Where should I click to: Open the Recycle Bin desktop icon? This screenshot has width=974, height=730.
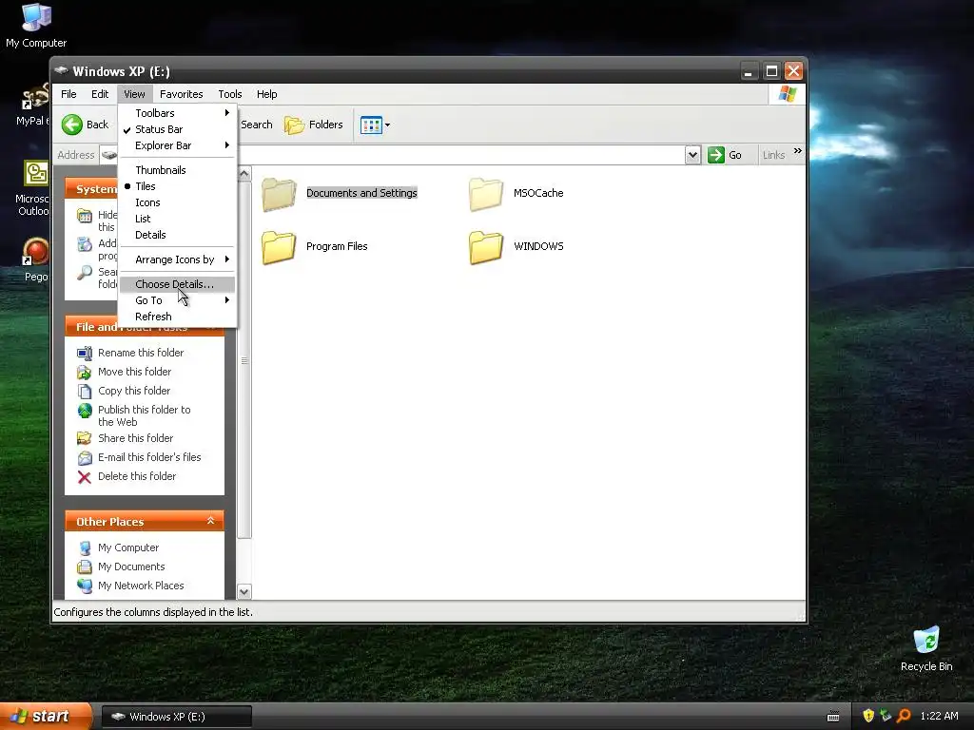click(x=926, y=640)
